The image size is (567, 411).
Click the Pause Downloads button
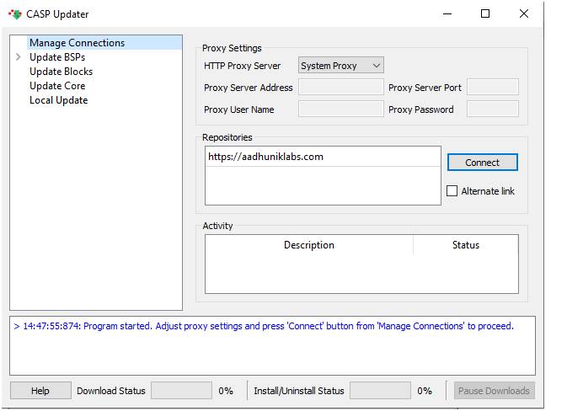pyautogui.click(x=494, y=391)
